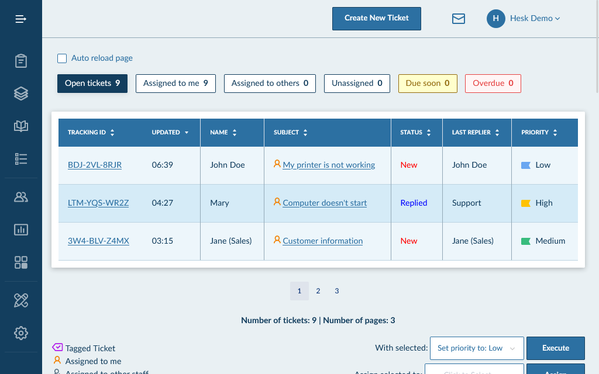The image size is (599, 374).
Task: Select the Overdue tickets filter
Action: (493, 84)
